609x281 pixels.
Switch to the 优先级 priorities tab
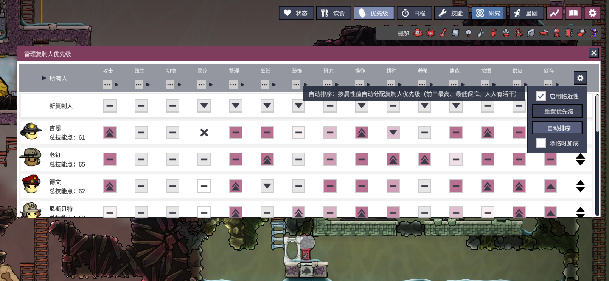tap(374, 13)
